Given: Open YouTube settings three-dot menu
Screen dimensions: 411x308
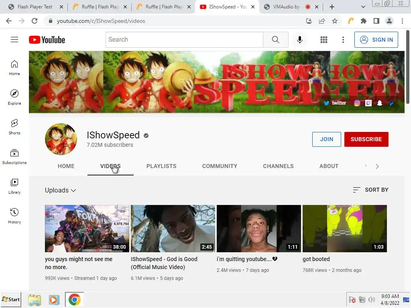Looking at the screenshot, I should pyautogui.click(x=343, y=40).
